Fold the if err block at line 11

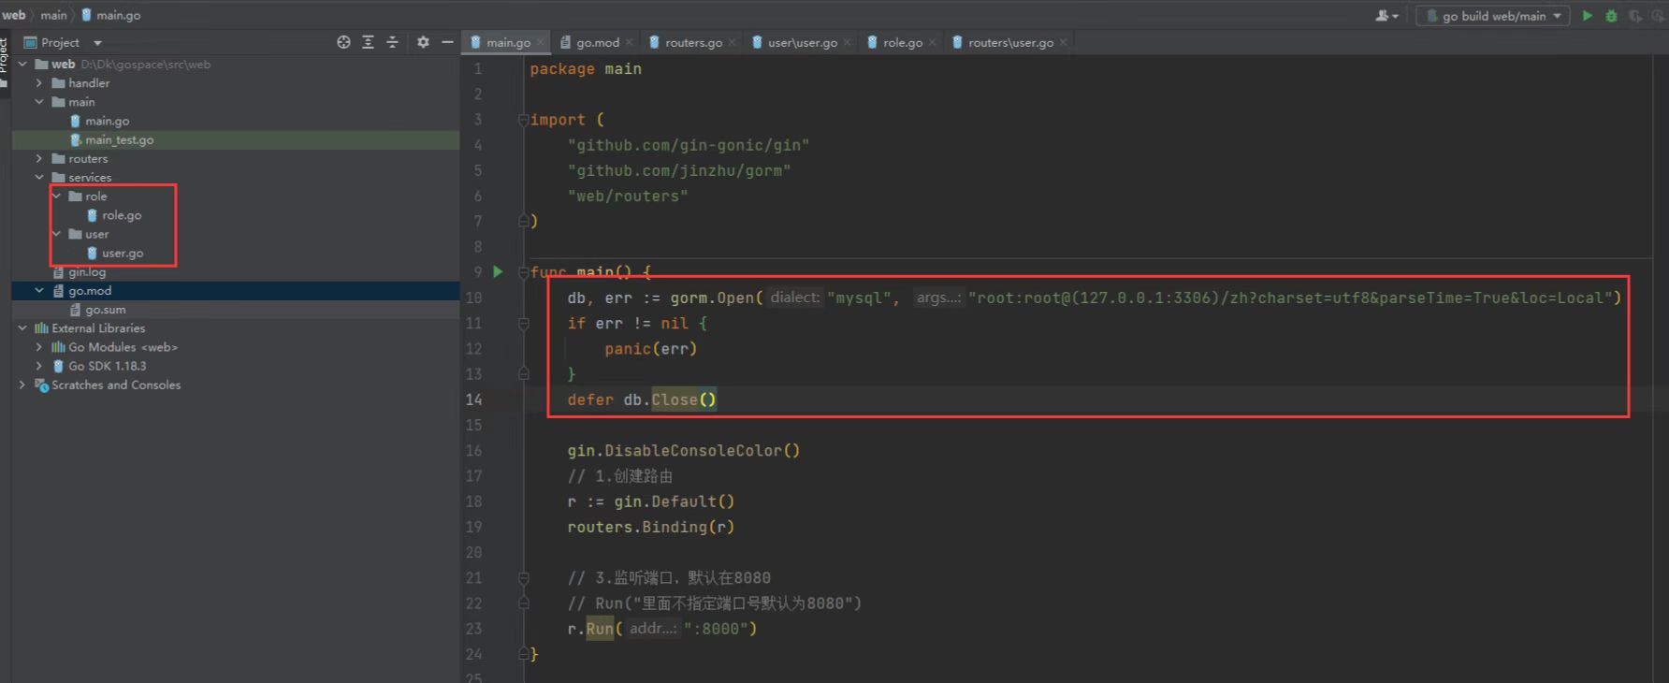[524, 323]
